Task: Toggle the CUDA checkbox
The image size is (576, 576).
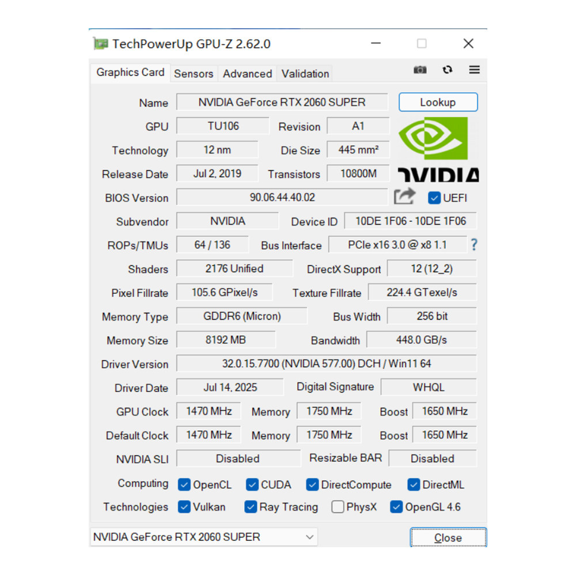Action: click(x=252, y=484)
